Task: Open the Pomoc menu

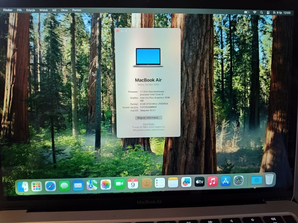Action: pos(77,10)
